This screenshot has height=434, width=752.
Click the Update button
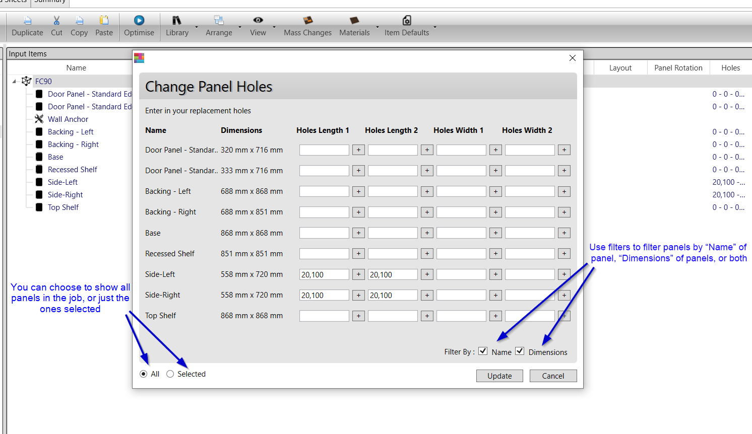[x=499, y=376]
